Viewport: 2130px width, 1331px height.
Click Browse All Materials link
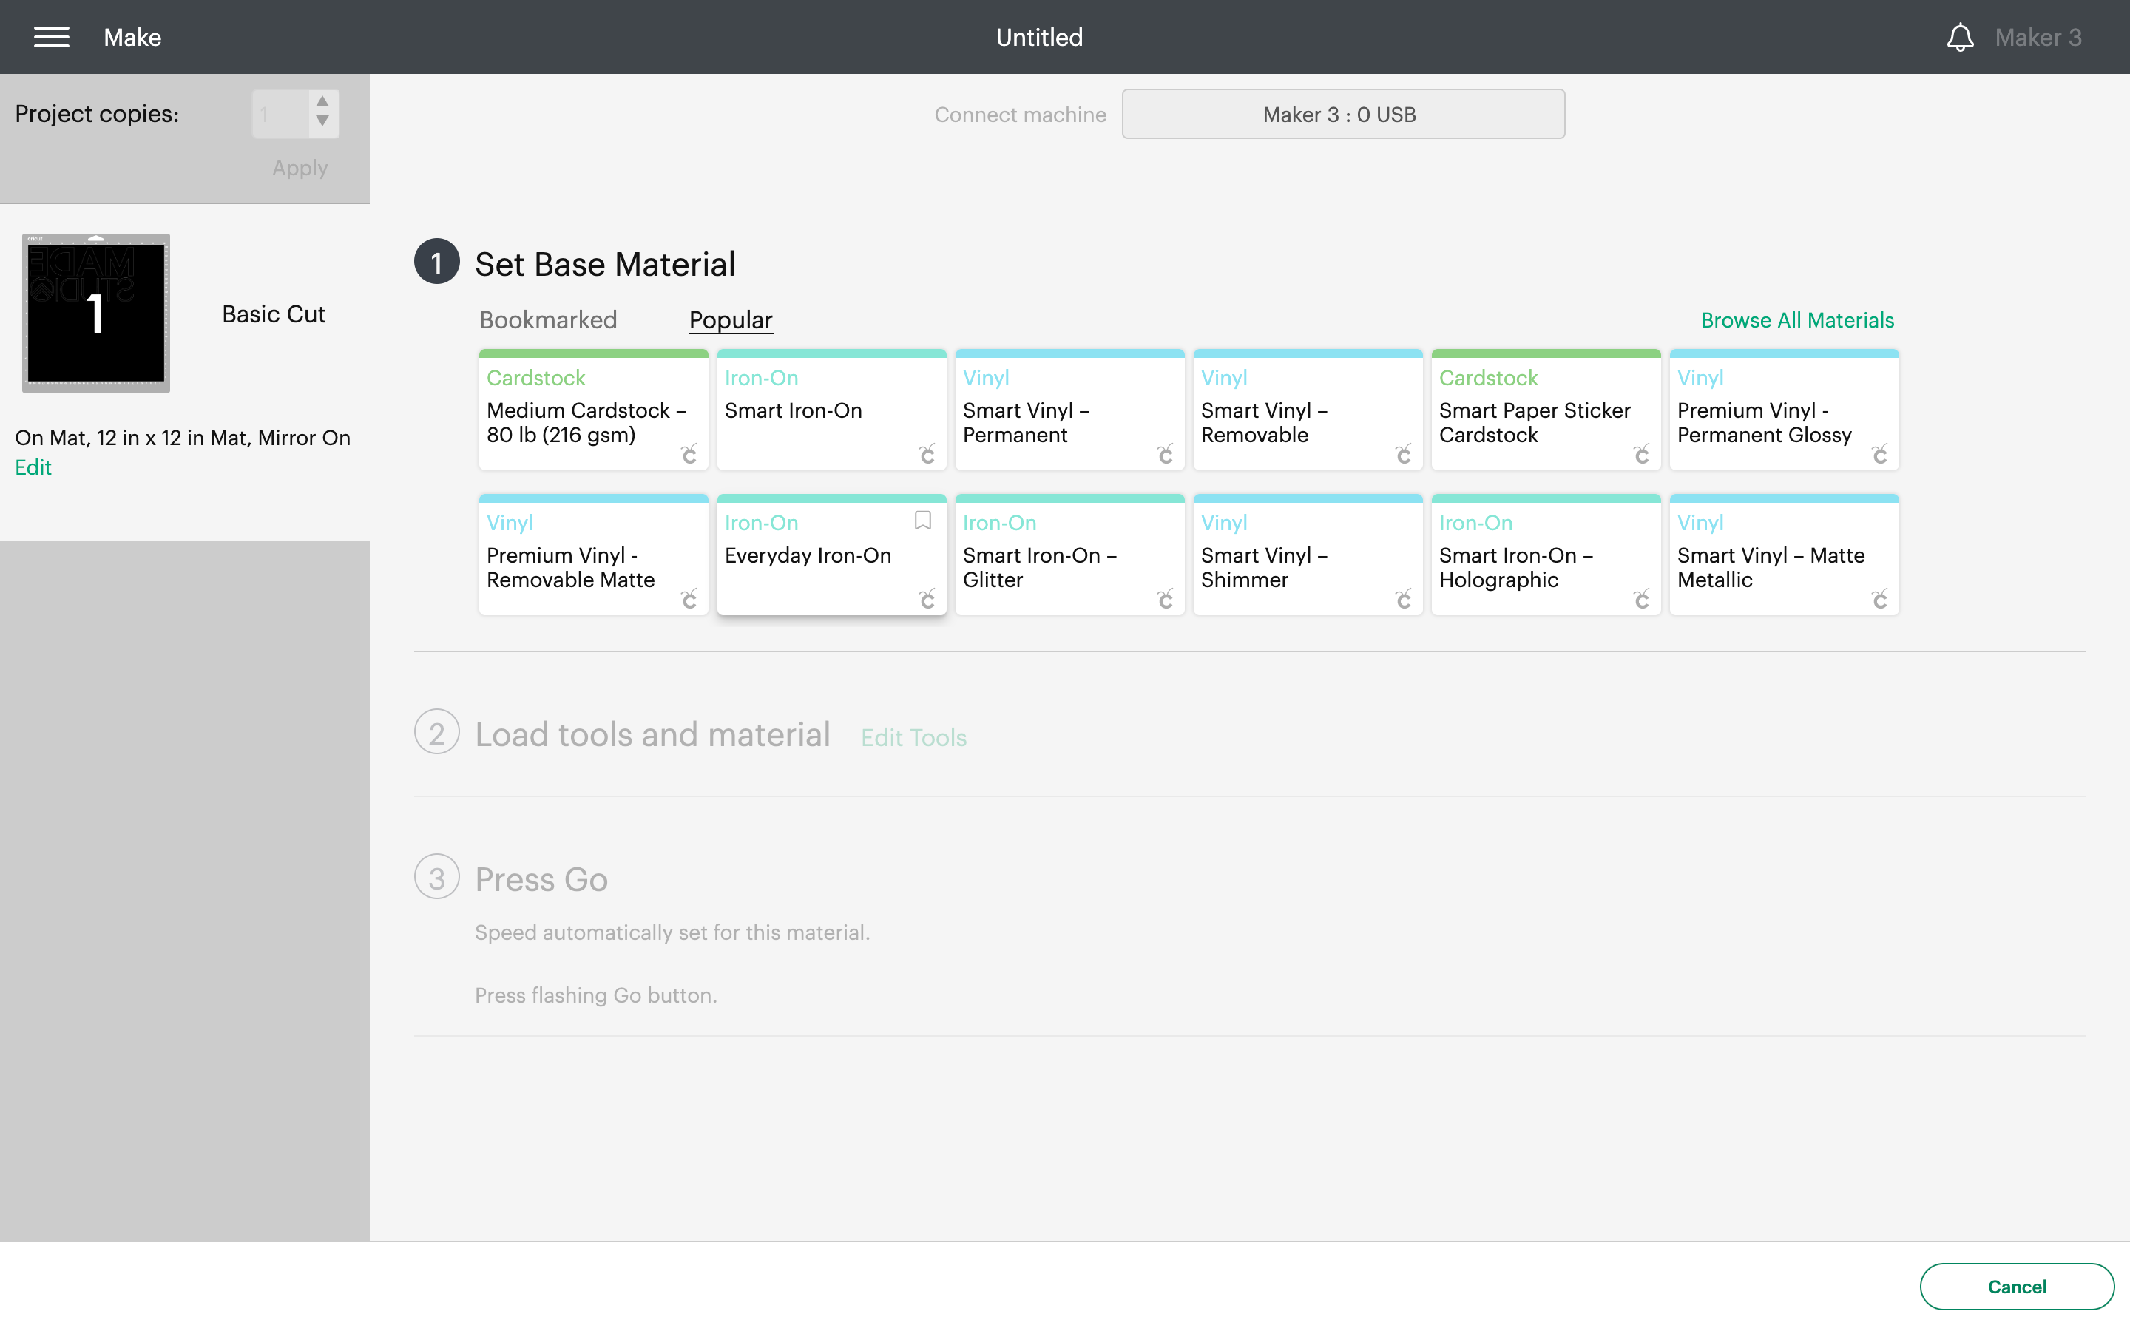(x=1799, y=320)
